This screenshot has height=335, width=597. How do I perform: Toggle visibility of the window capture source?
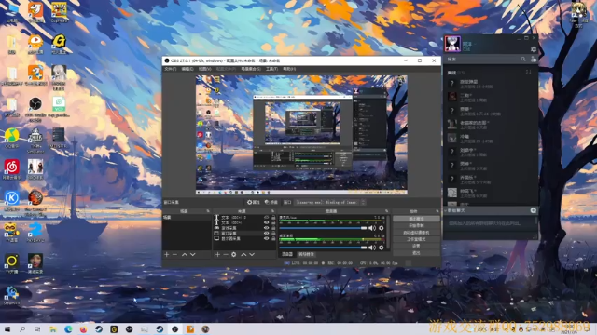coord(266,234)
